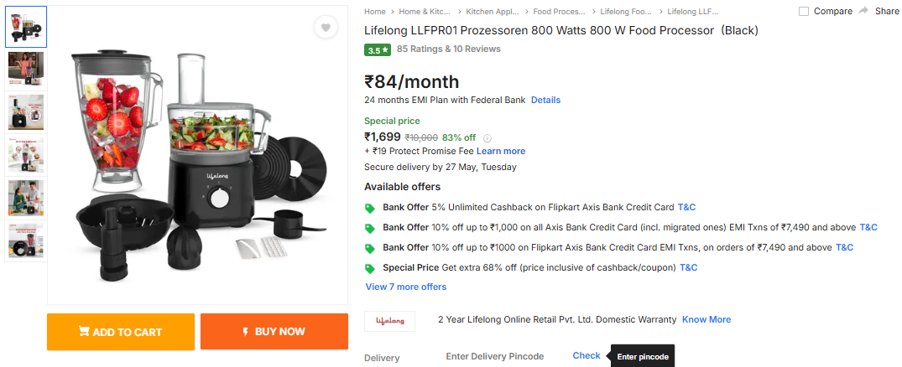Tick the Compare checkbox
902x367 pixels.
pos(804,12)
